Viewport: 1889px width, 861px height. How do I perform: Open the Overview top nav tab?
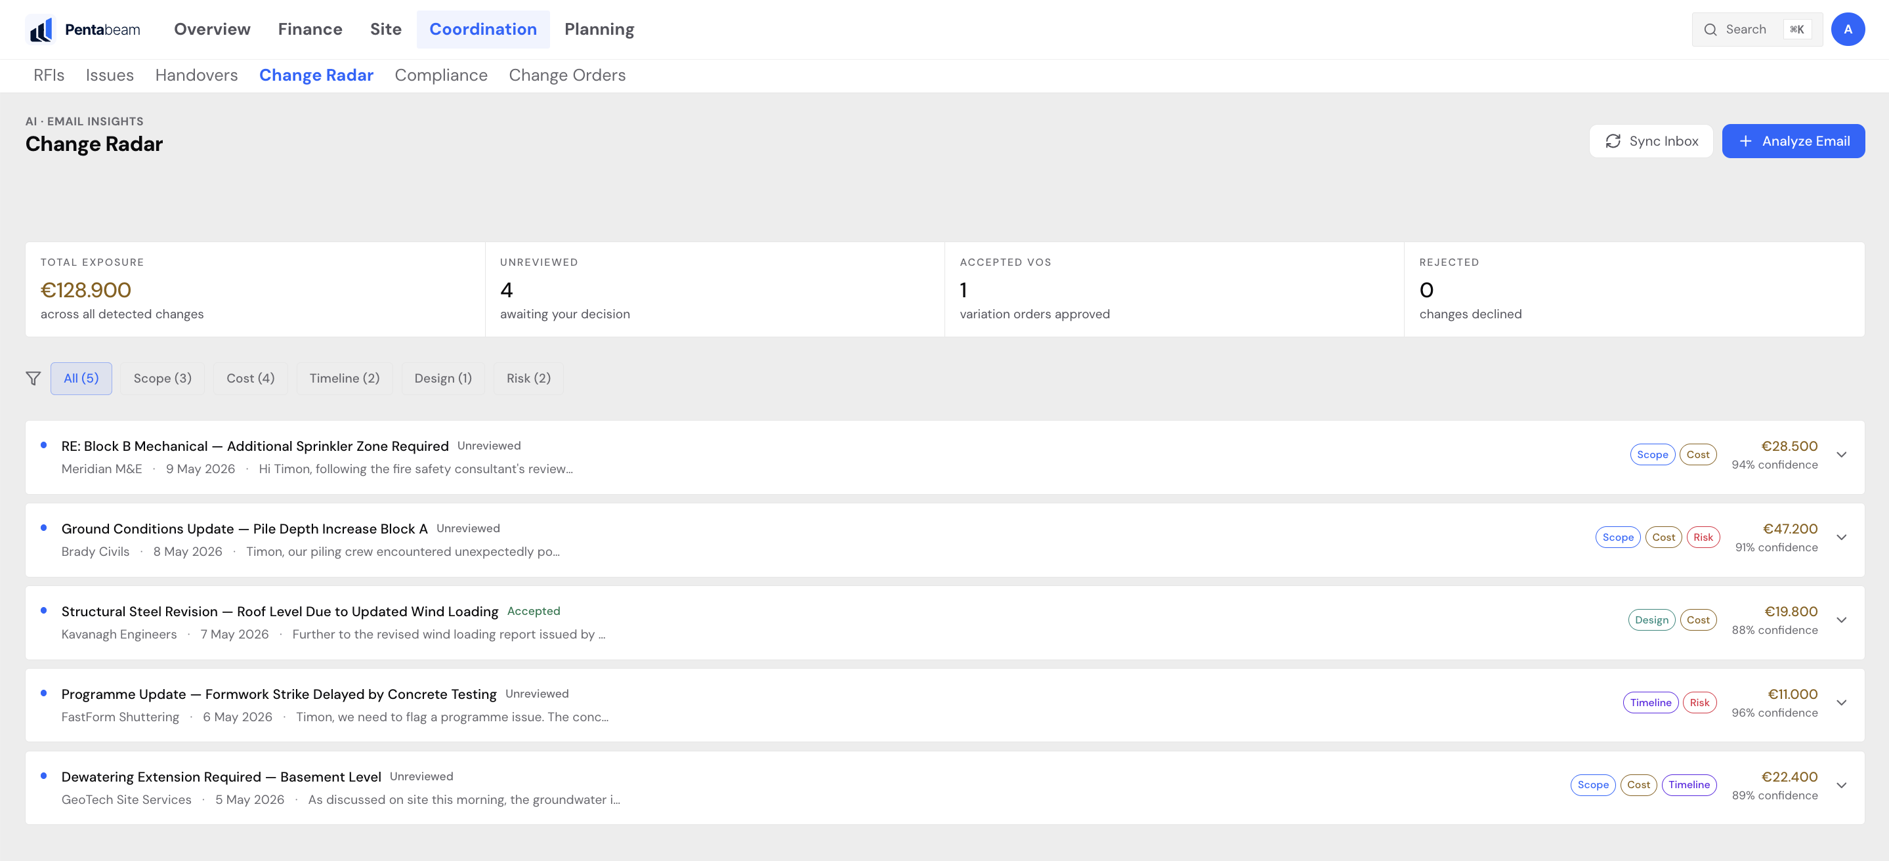coord(212,30)
